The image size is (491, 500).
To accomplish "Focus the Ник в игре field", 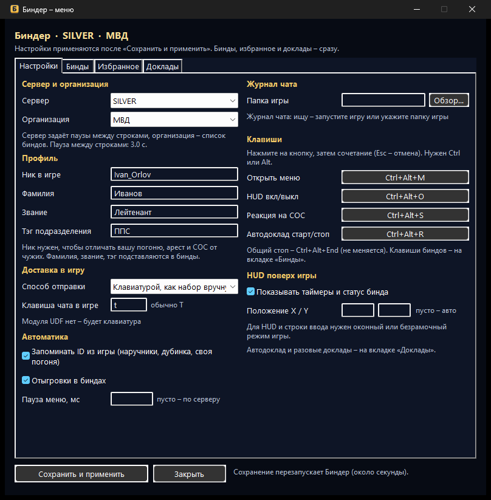I will click(x=174, y=174).
